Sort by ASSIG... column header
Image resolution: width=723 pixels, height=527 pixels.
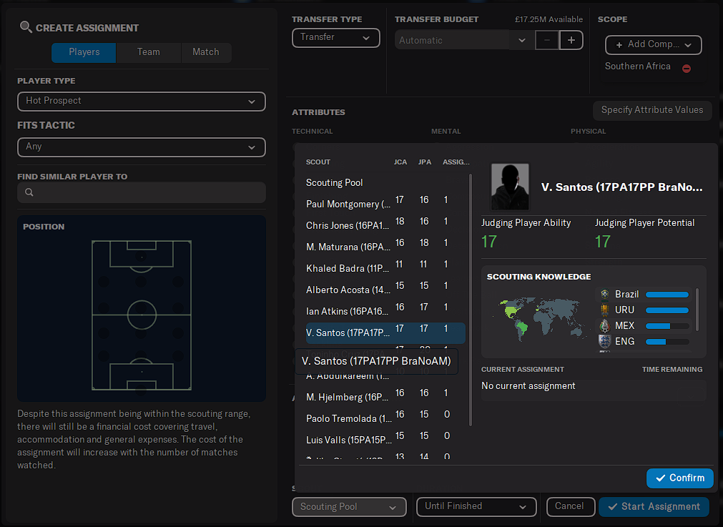tap(456, 162)
